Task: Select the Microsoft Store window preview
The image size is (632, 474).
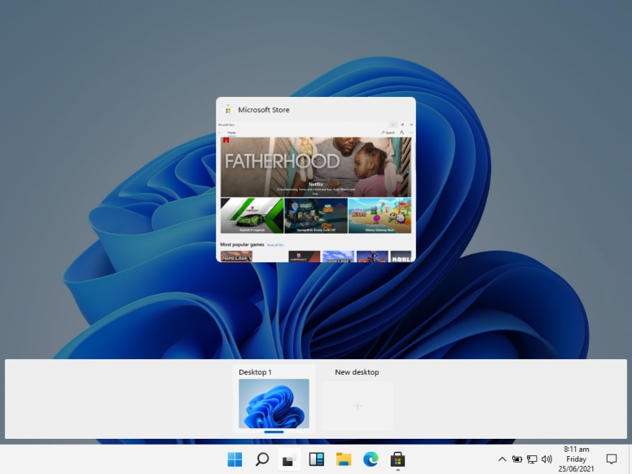Action: click(x=316, y=180)
